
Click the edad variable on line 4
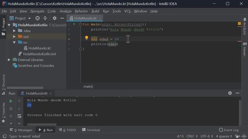pos(104,39)
